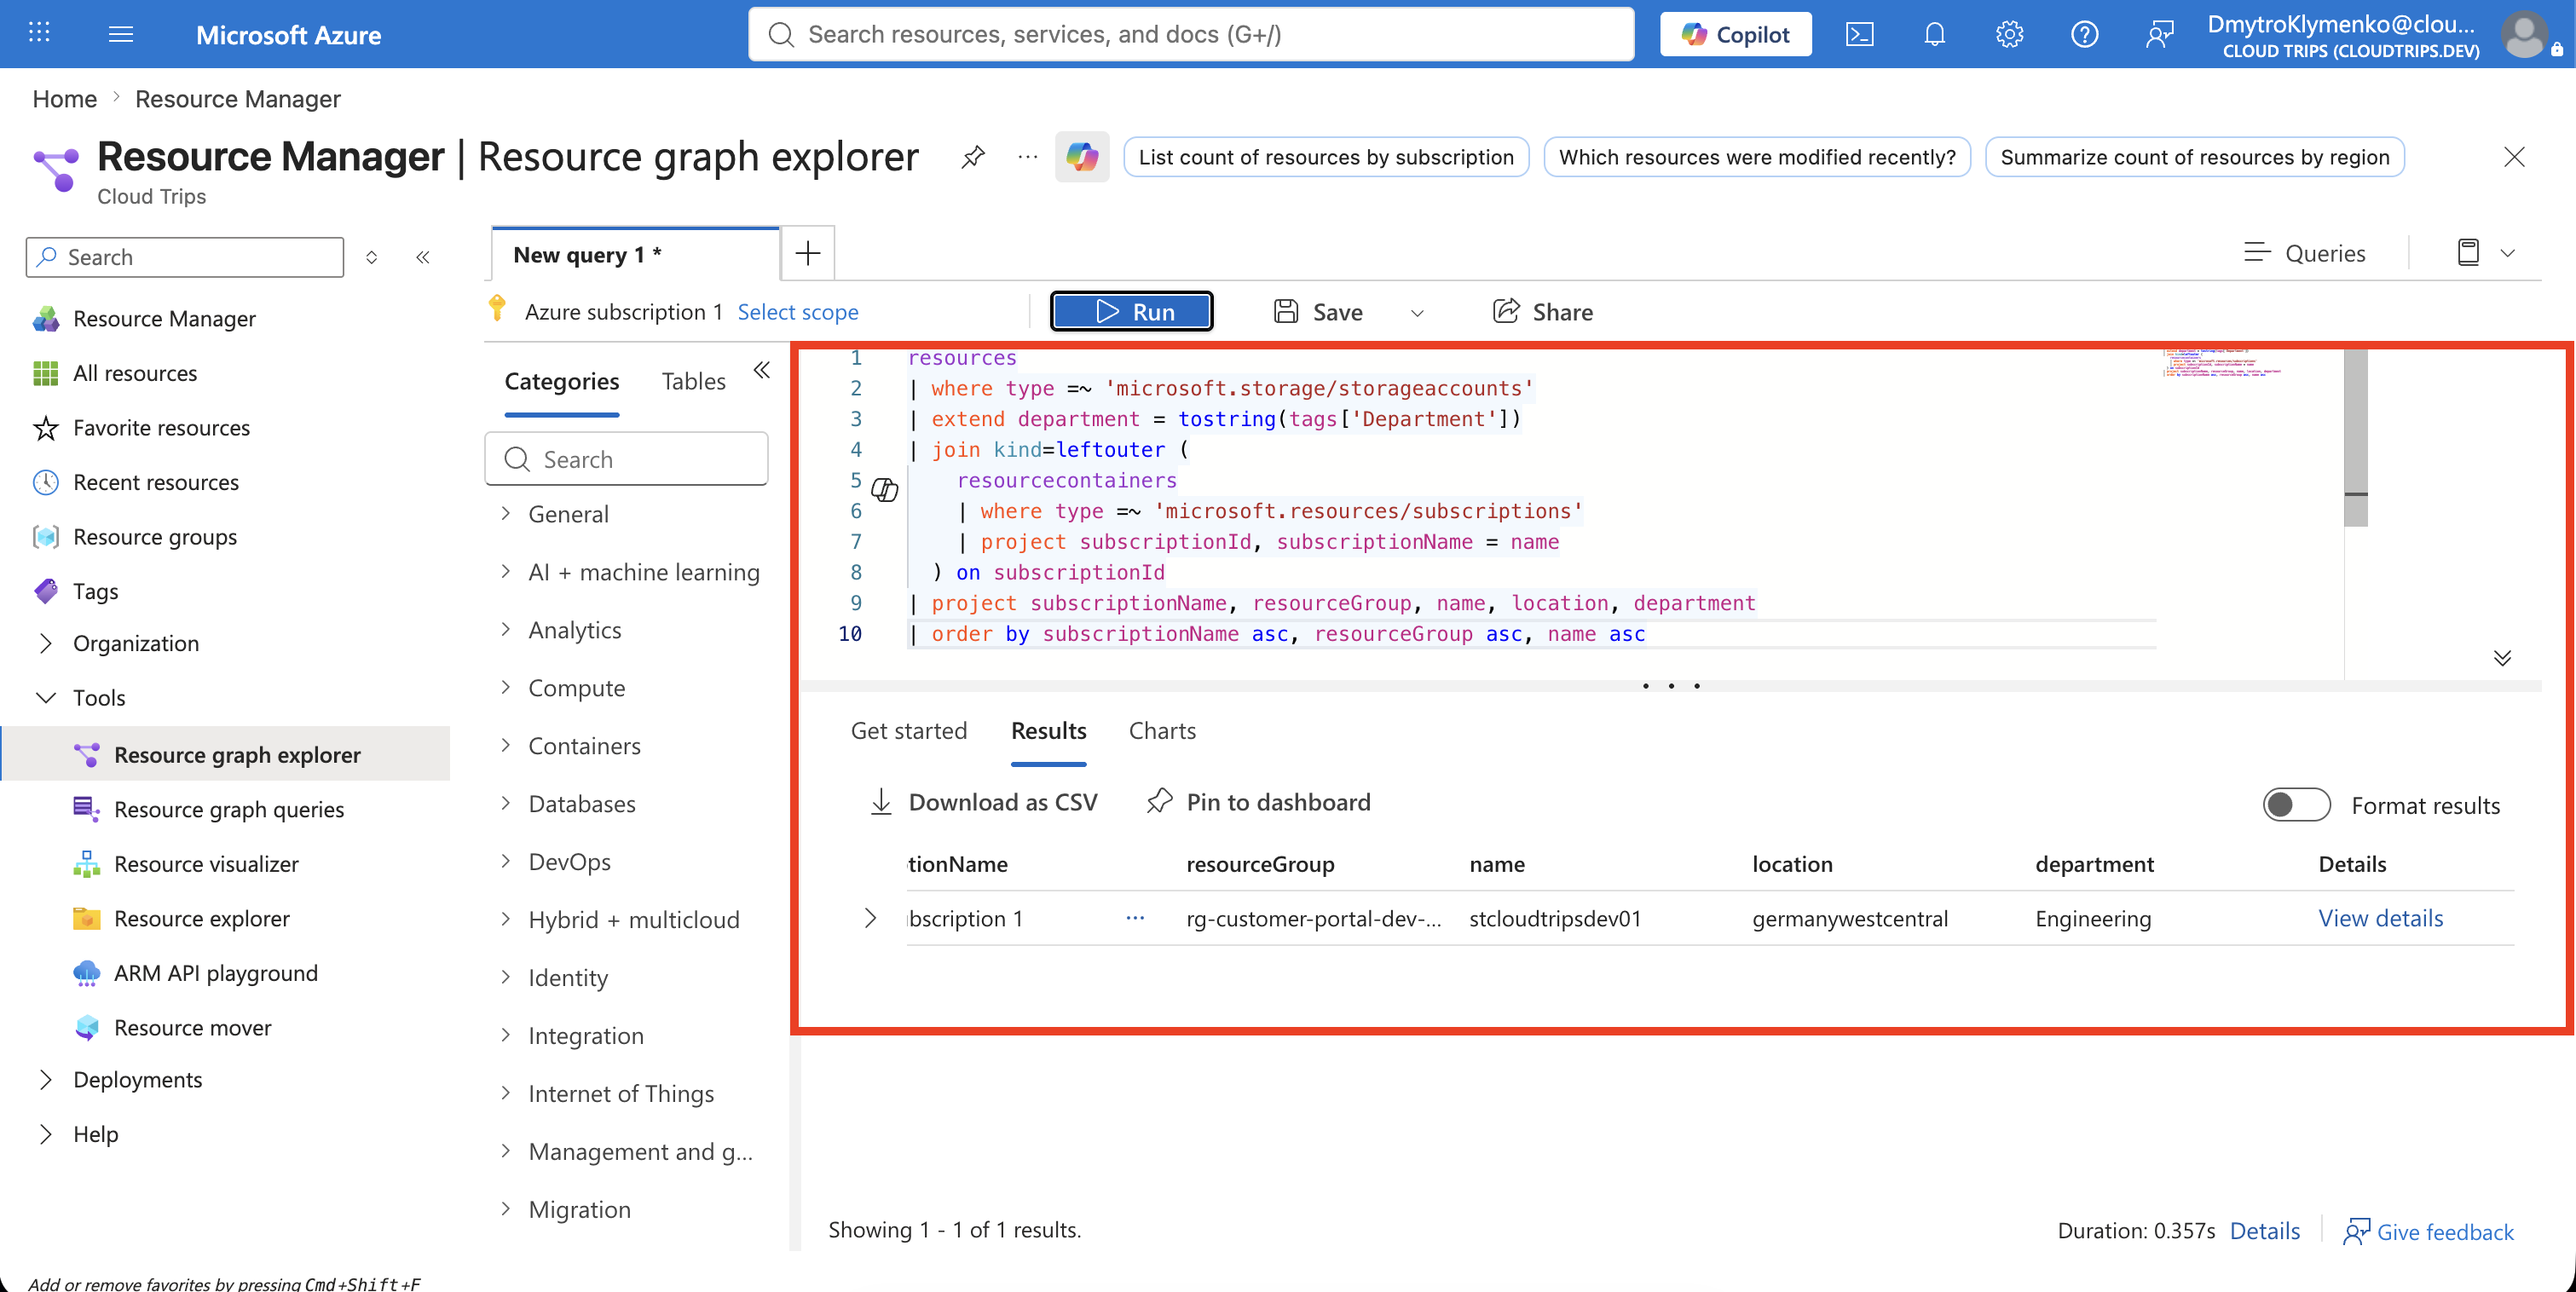Open the notifications bell

pos(1934,34)
